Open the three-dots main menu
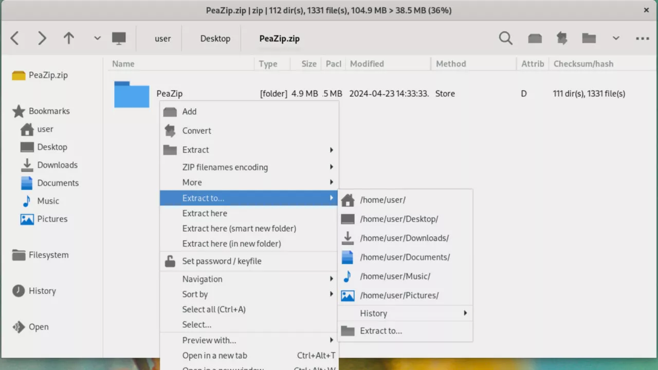The height and width of the screenshot is (370, 658). 643,39
